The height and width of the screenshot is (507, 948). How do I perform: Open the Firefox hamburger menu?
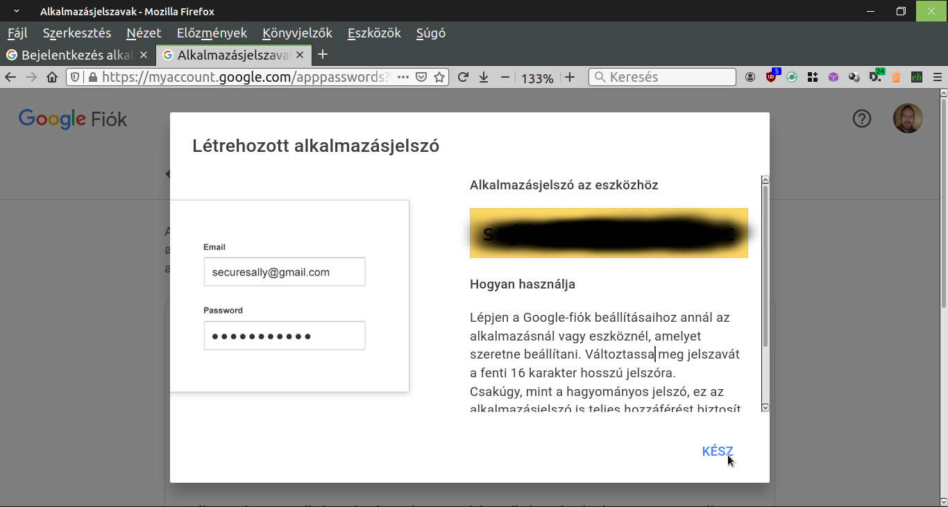click(x=938, y=77)
